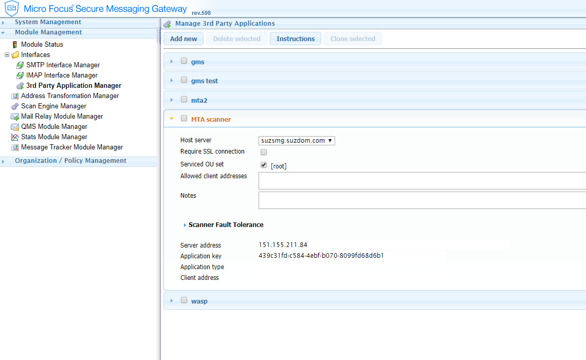The image size is (586, 360).
Task: Click the application key value 439c31fd…
Action: (x=321, y=256)
